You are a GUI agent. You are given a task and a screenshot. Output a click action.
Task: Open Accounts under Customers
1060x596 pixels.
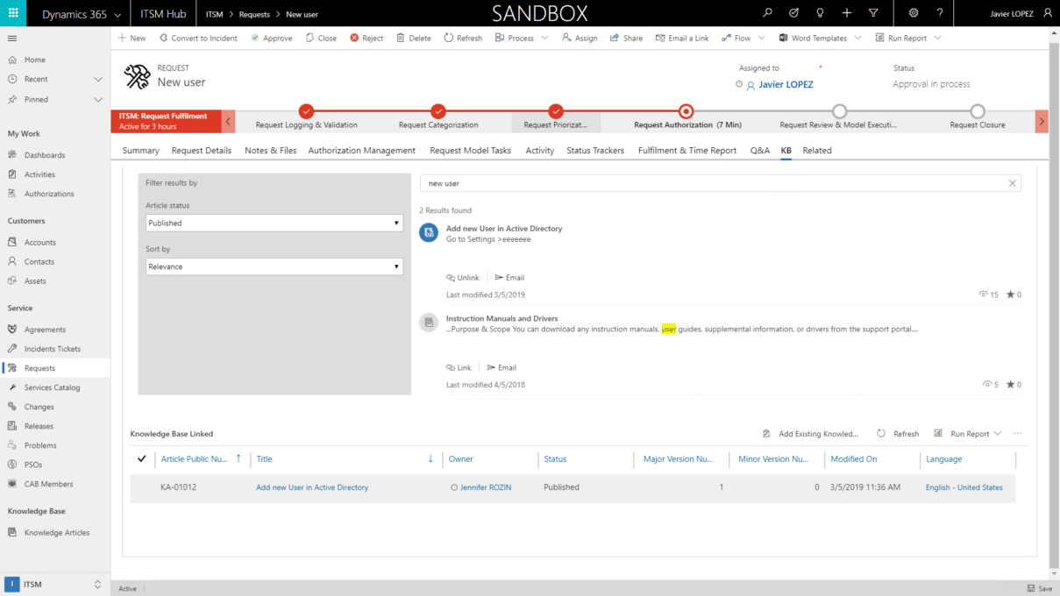pyautogui.click(x=40, y=242)
